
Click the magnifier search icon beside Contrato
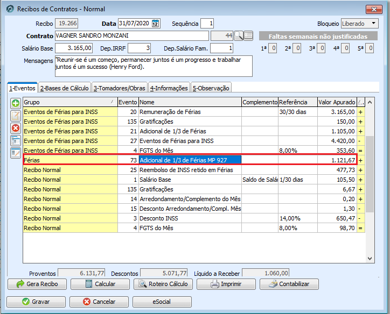pyautogui.click(x=239, y=35)
